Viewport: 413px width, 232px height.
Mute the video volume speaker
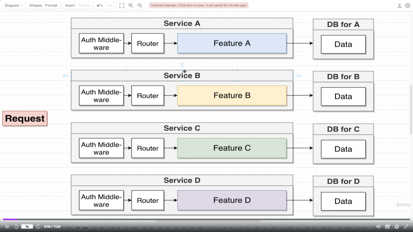pos(378,227)
